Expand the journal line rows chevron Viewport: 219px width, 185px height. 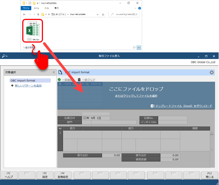tap(60, 128)
